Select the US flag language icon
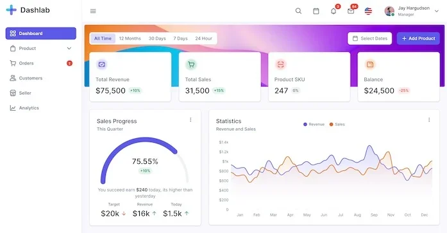Screen dimensions: 447x233 368,11
